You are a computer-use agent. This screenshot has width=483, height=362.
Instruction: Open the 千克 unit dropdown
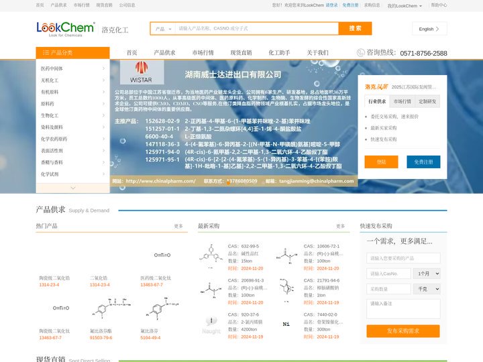point(427,289)
